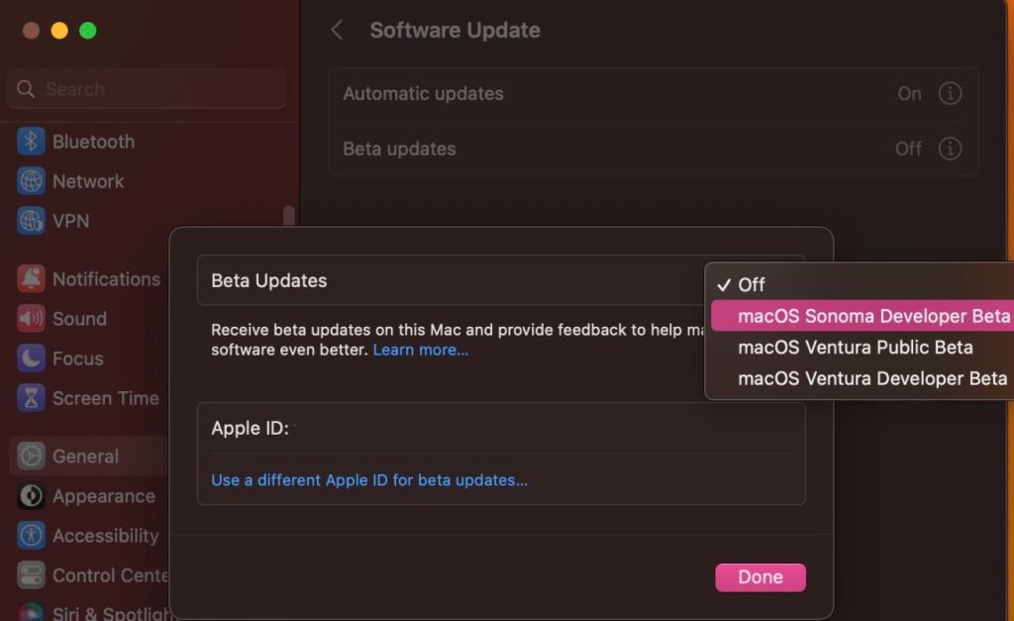Click the Off value for Beta updates

click(x=909, y=149)
